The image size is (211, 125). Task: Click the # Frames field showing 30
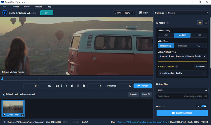coord(125,86)
